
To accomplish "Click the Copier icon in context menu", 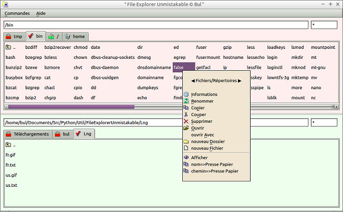I will click(186, 108).
